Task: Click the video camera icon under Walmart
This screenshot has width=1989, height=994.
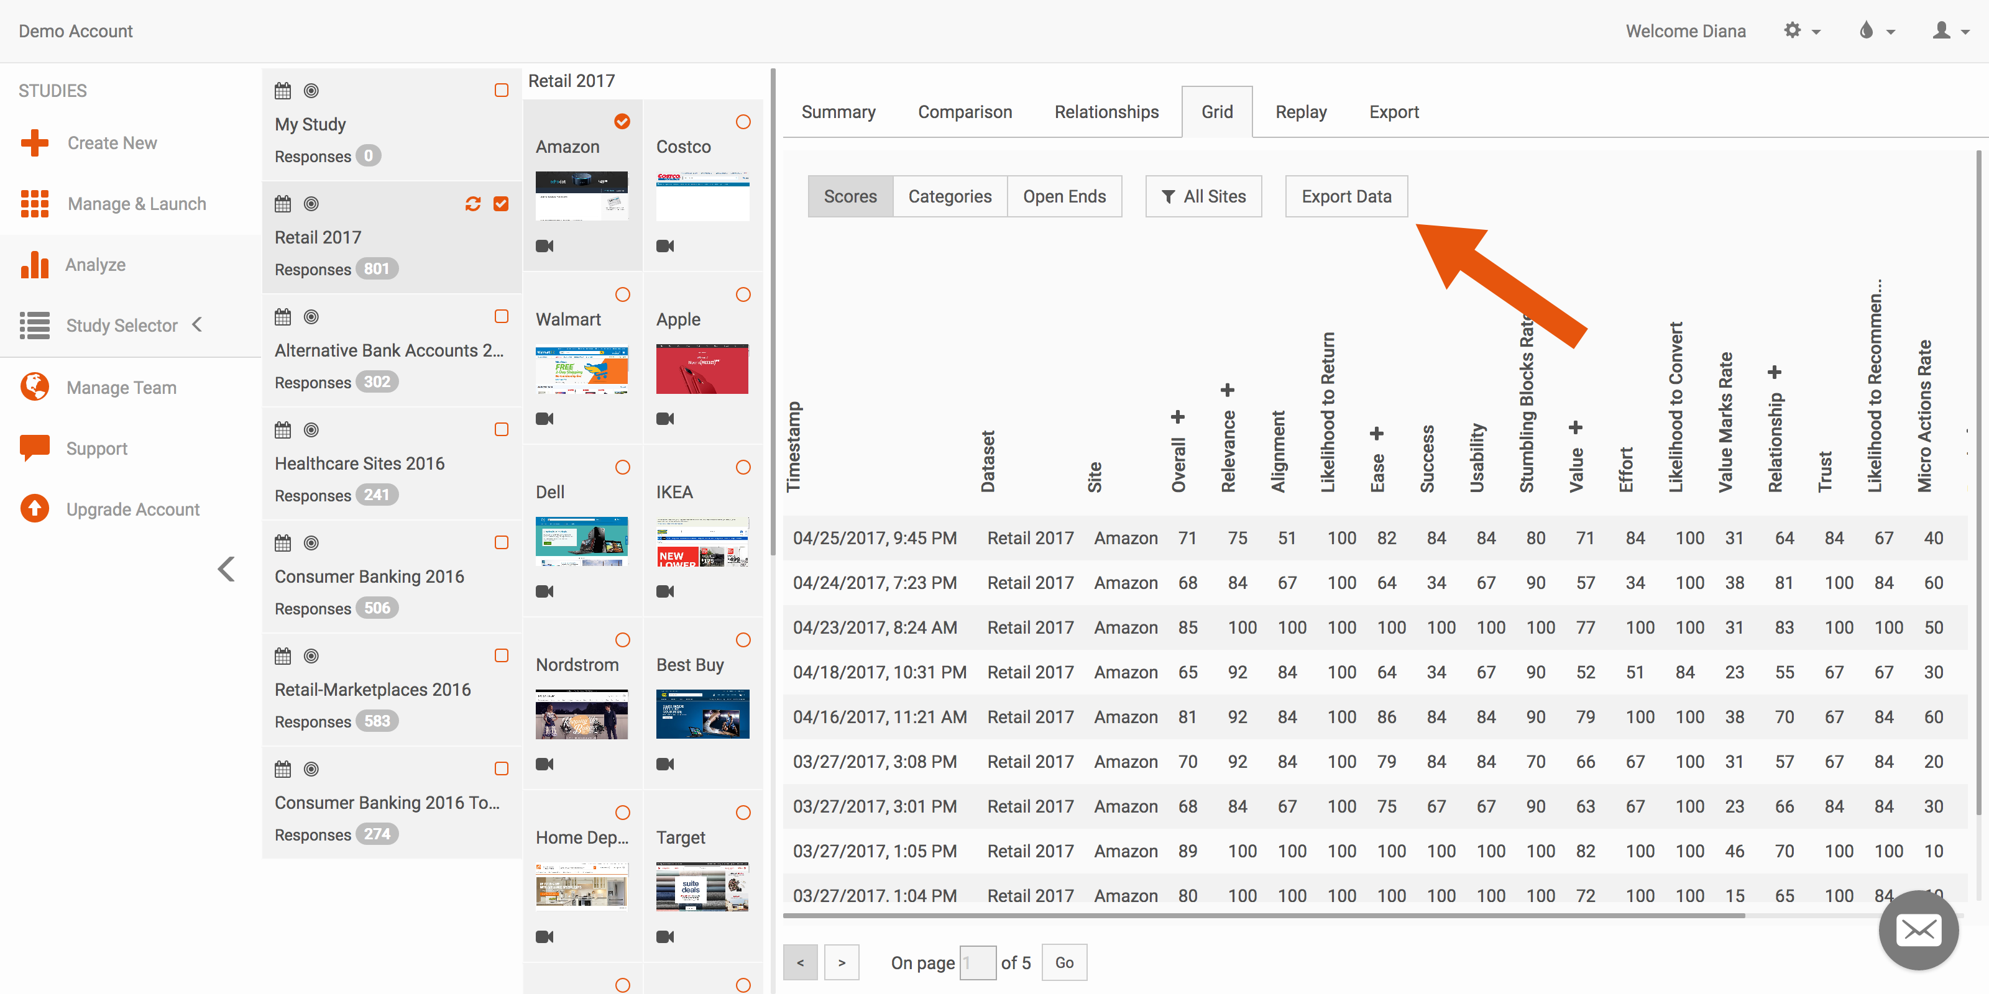Action: click(544, 419)
